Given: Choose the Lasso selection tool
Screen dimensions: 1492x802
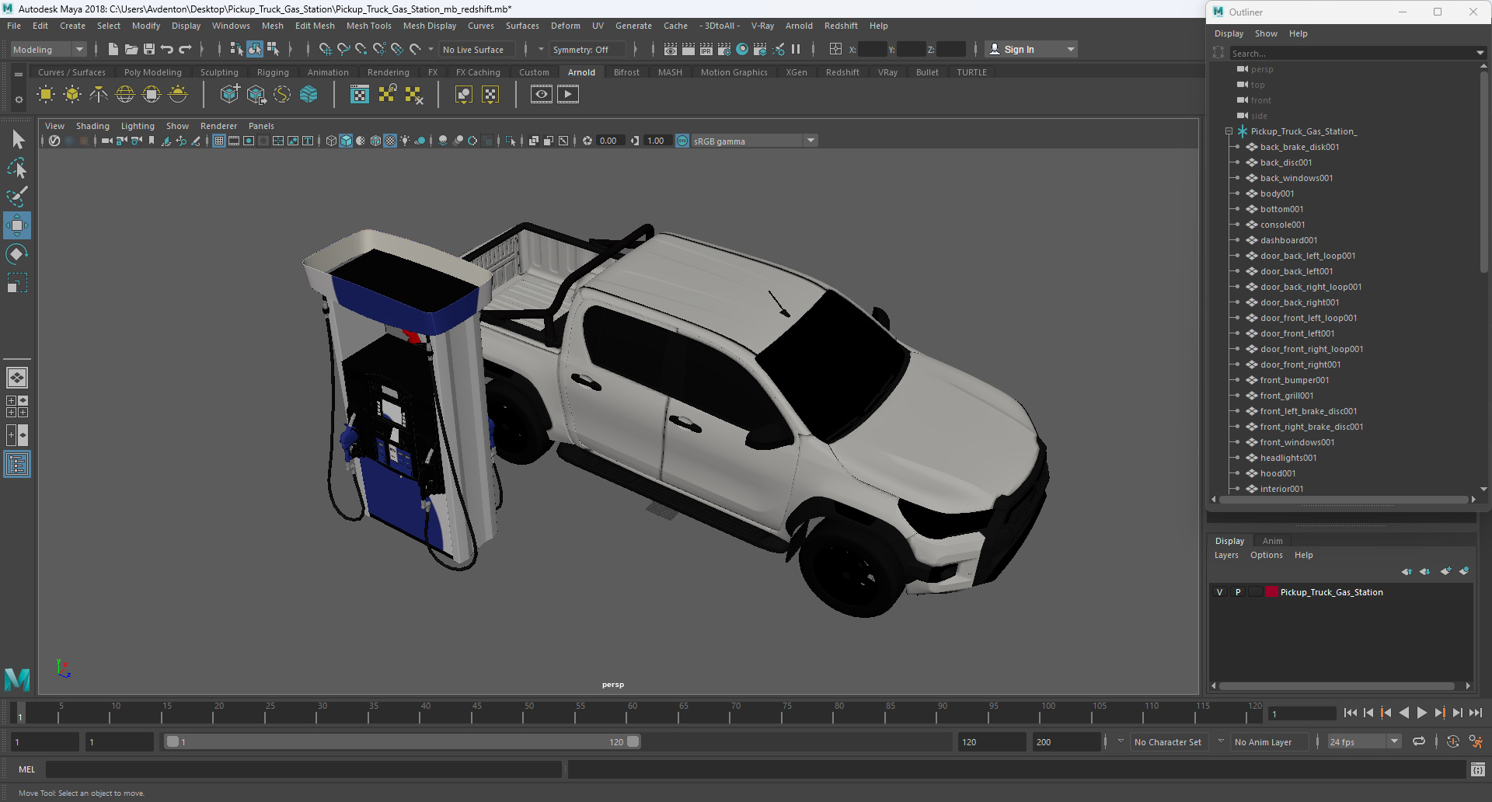Looking at the screenshot, I should [x=16, y=168].
